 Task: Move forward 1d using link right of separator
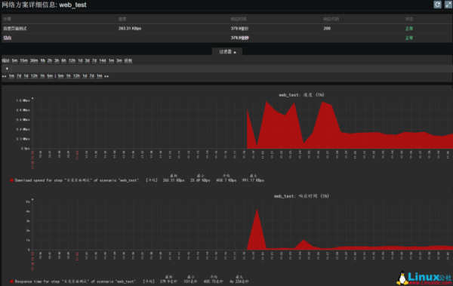click(85, 76)
